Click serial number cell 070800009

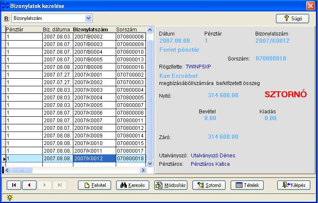(x=131, y=44)
